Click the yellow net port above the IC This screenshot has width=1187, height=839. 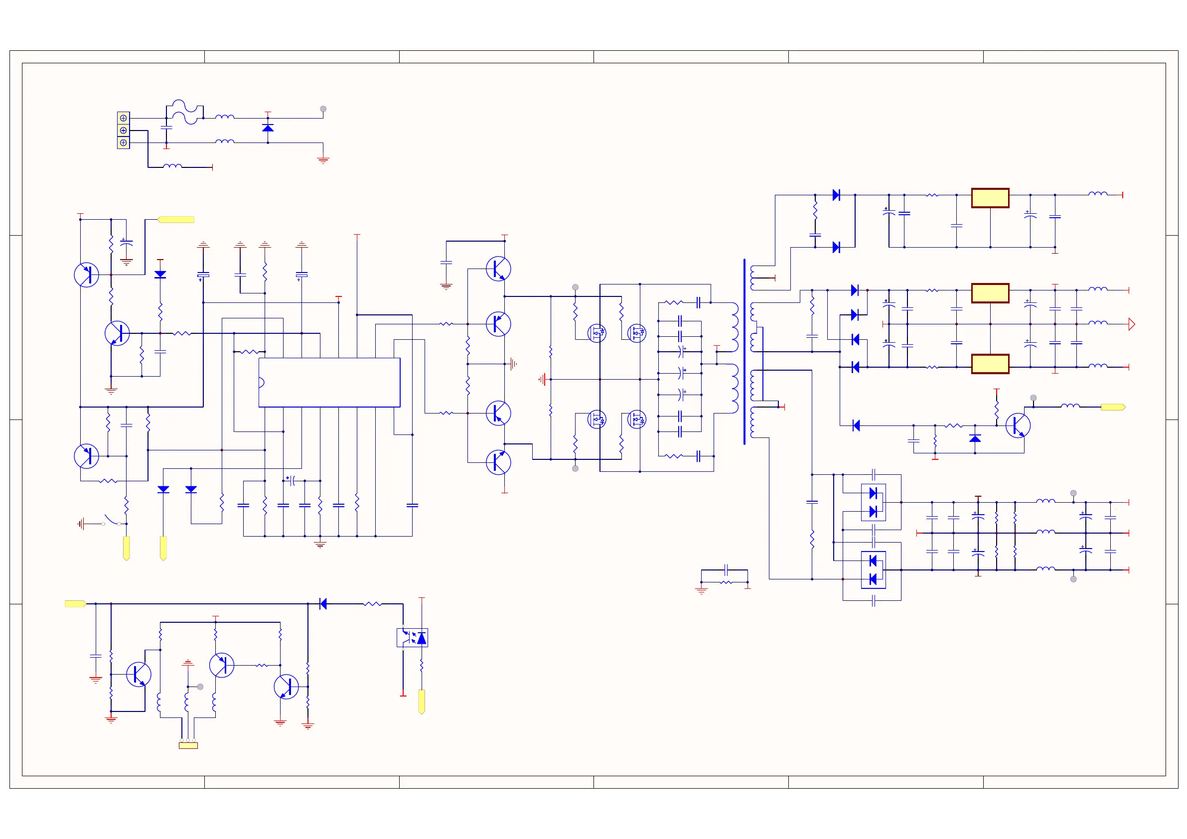(x=176, y=220)
